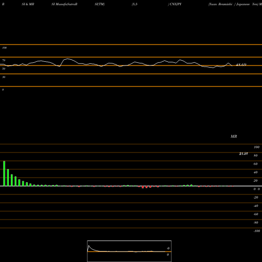This screenshot has height=262, width=262.
Task: Click the Yuan Renminbi / Japanese Yen title
Action: point(234,4)
